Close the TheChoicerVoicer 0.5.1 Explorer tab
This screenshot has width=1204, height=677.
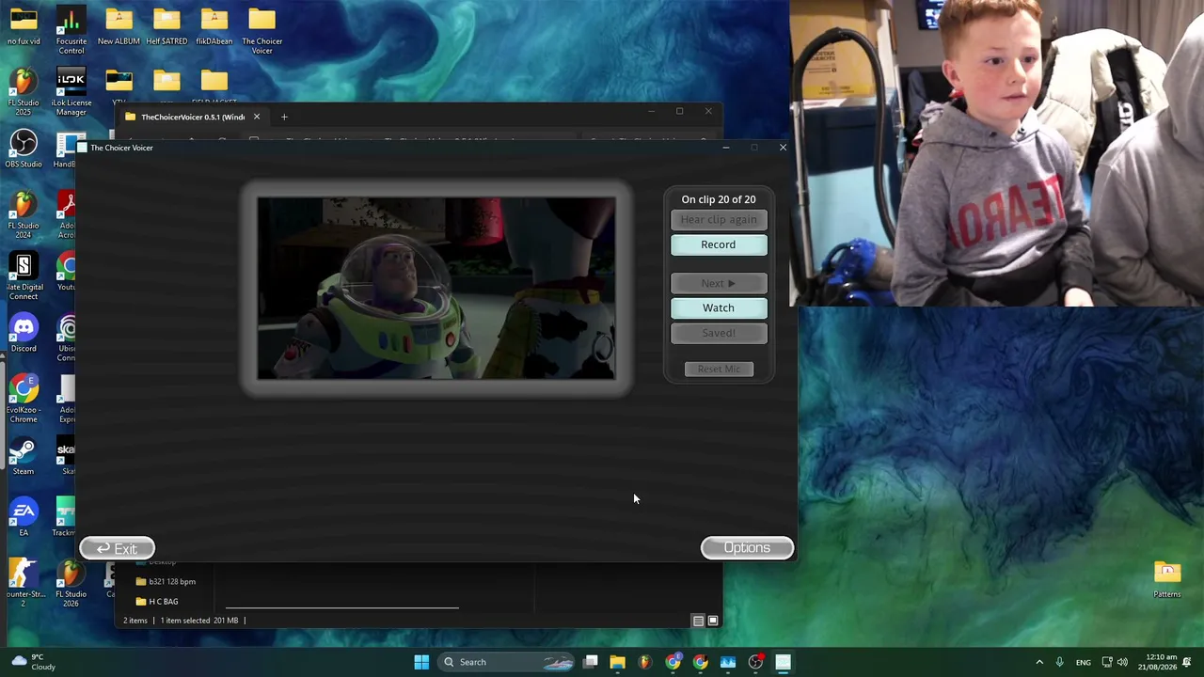point(256,117)
